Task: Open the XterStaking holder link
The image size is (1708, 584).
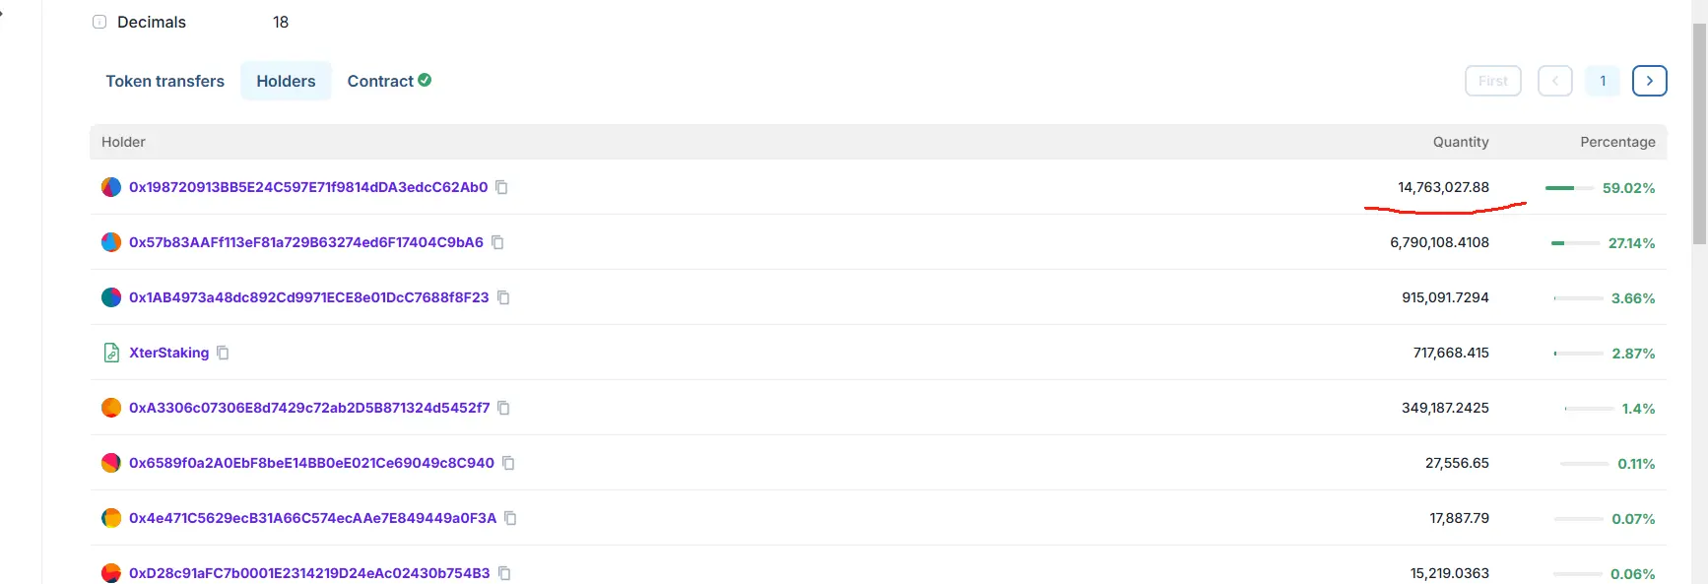Action: click(x=168, y=353)
